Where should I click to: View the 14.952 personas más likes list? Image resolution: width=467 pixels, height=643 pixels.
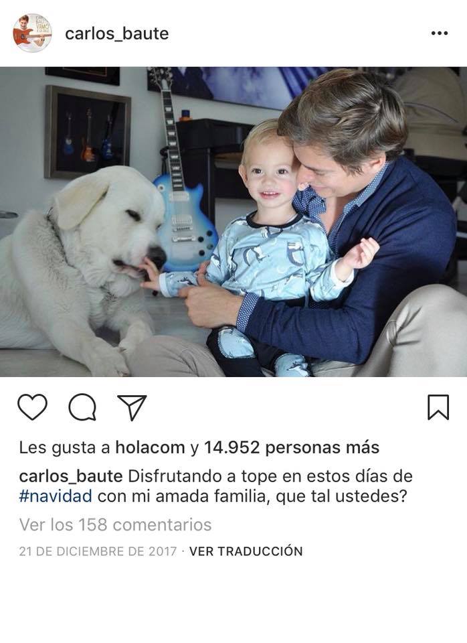point(291,447)
